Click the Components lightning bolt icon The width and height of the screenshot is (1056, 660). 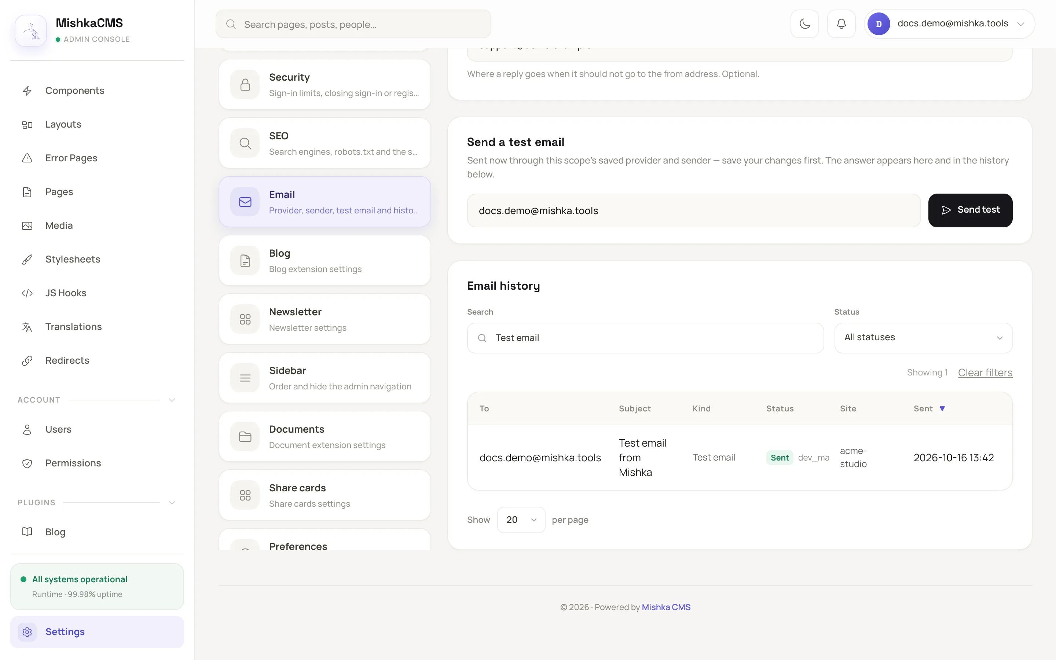click(x=27, y=91)
